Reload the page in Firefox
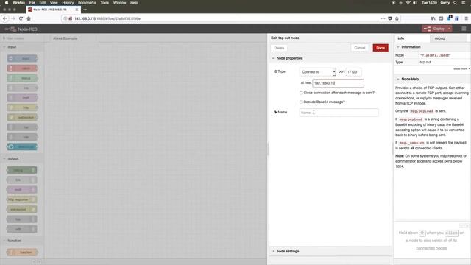The height and width of the screenshot is (265, 471). (21, 18)
